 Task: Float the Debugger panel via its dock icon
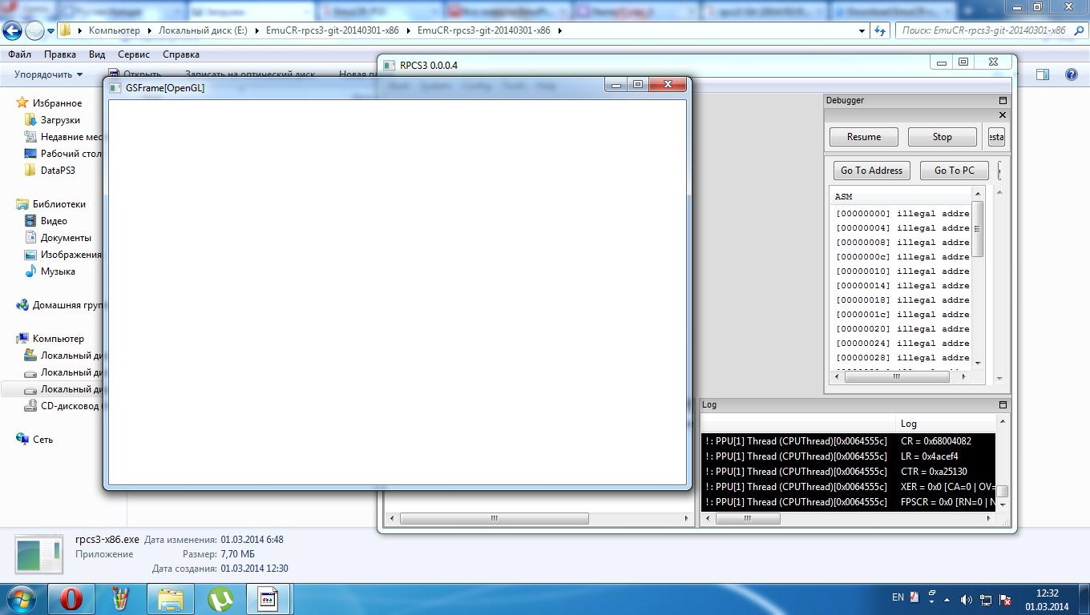coord(1002,100)
